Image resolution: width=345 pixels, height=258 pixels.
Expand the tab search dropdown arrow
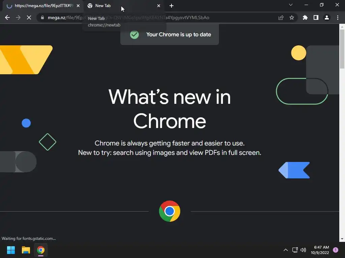click(x=291, y=5)
